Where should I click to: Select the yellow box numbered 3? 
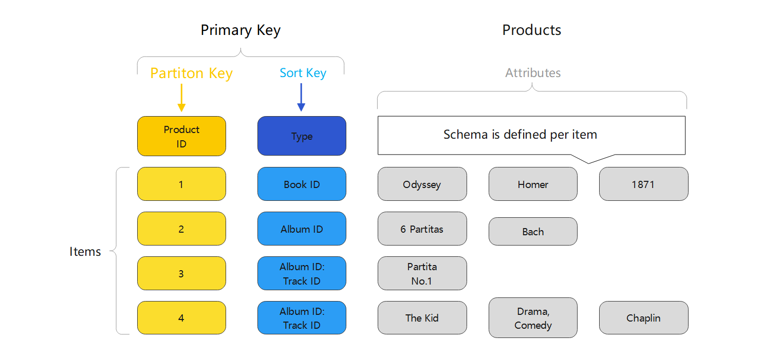point(181,273)
